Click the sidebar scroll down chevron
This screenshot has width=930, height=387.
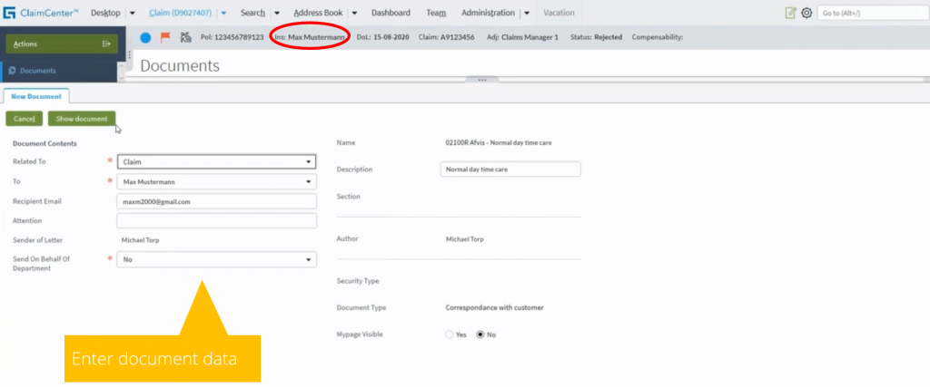point(123,78)
